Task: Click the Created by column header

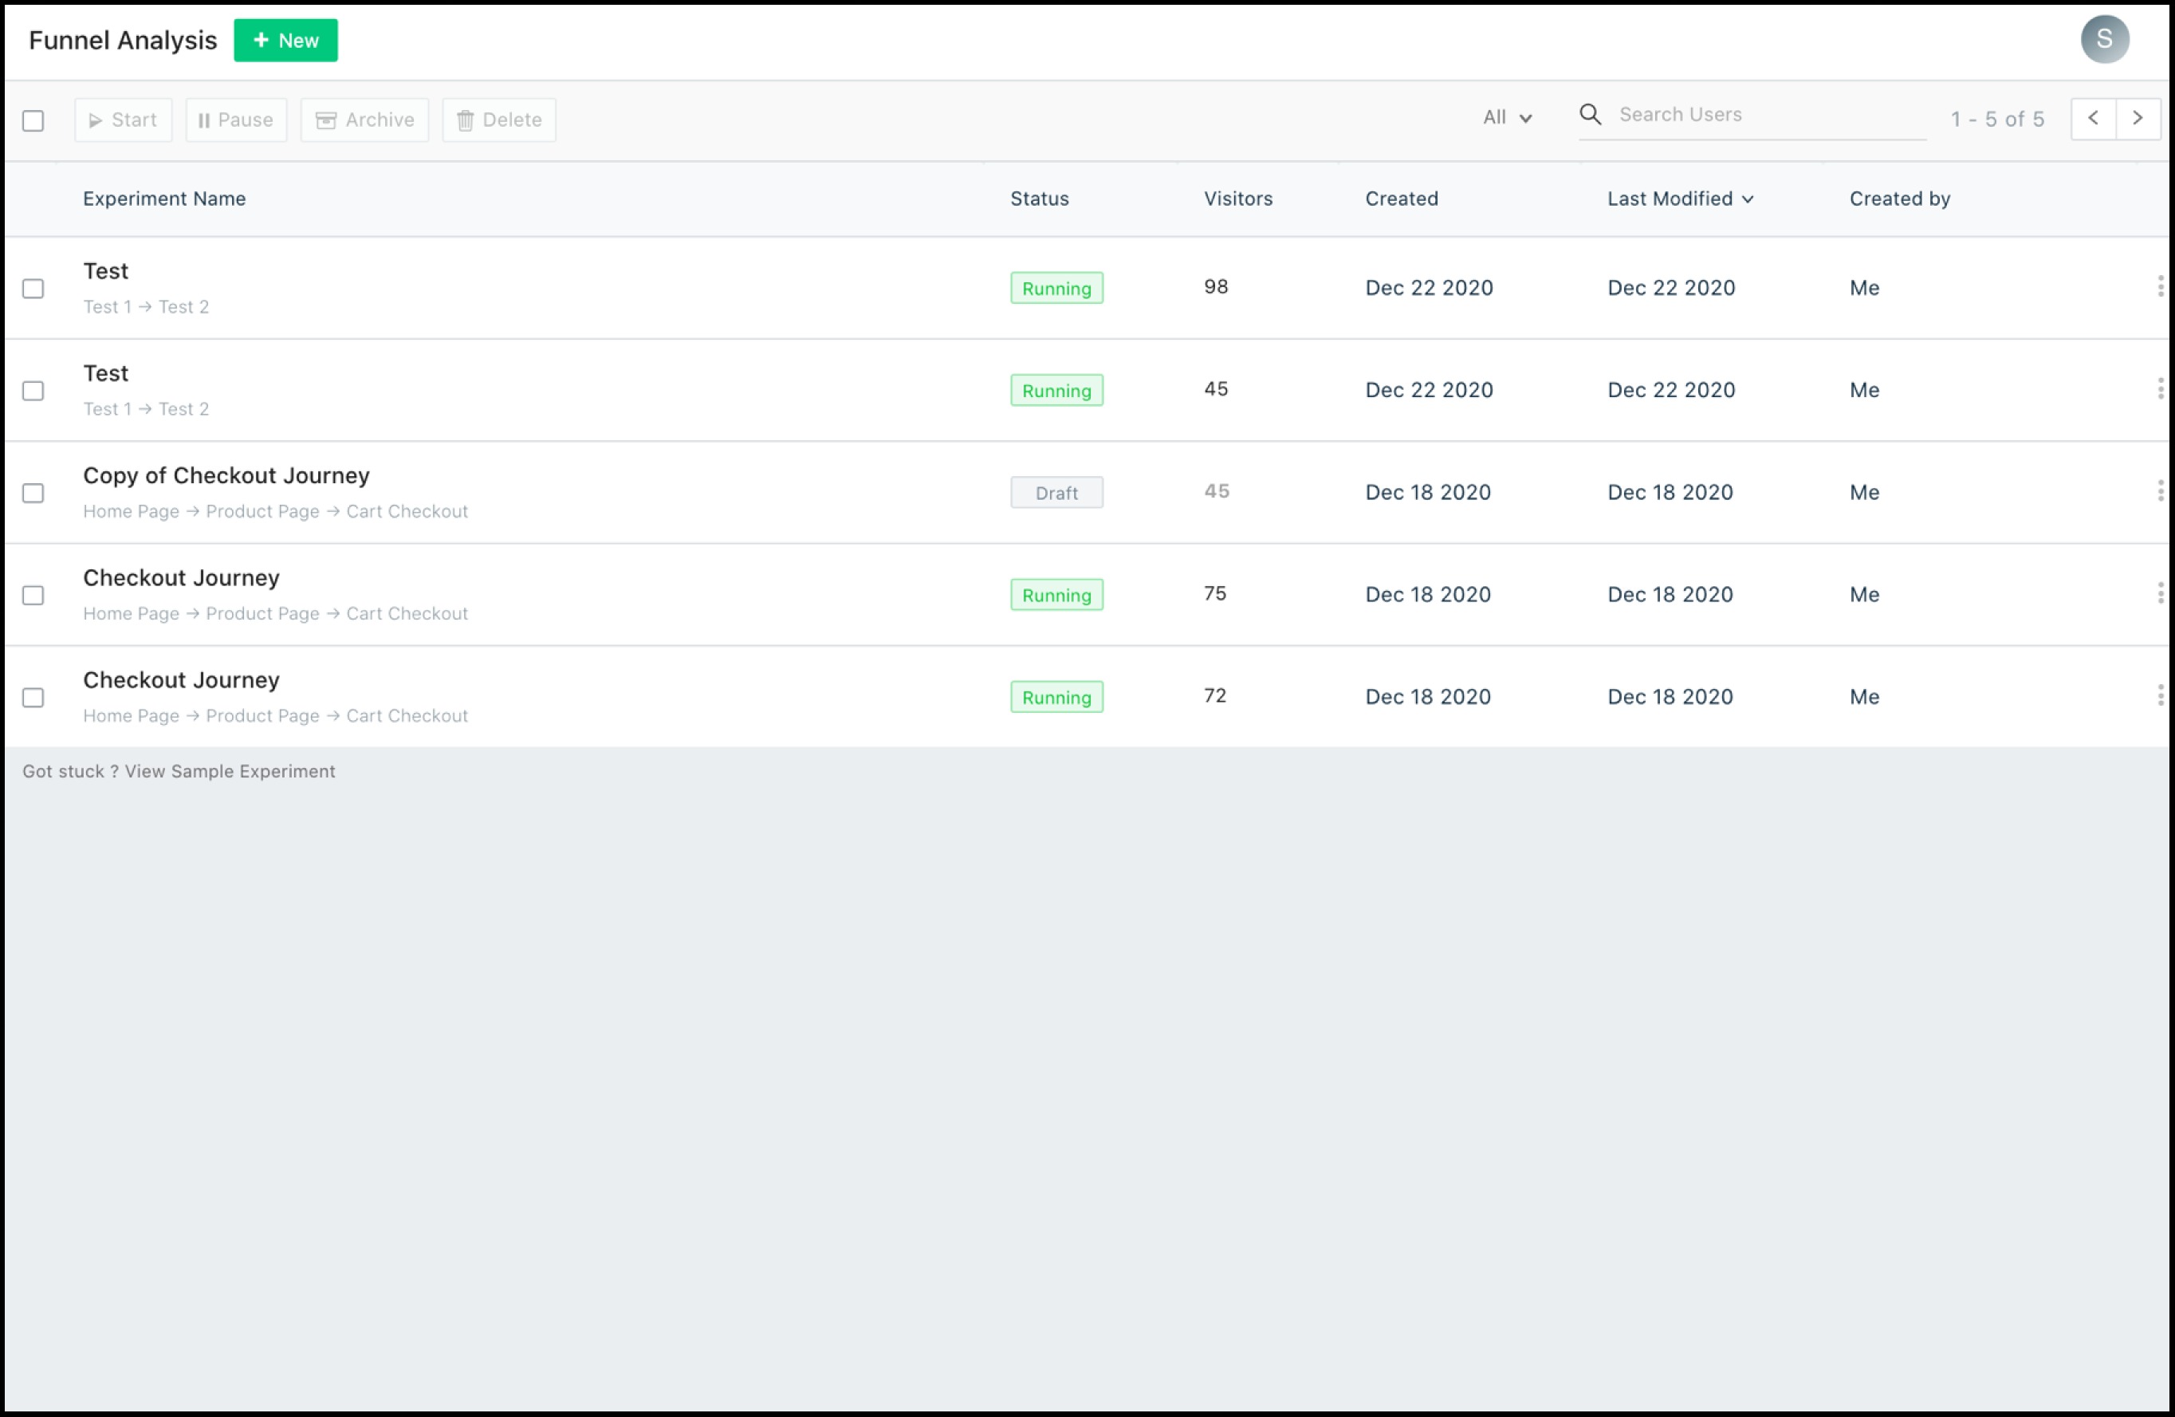Action: pyautogui.click(x=1900, y=199)
